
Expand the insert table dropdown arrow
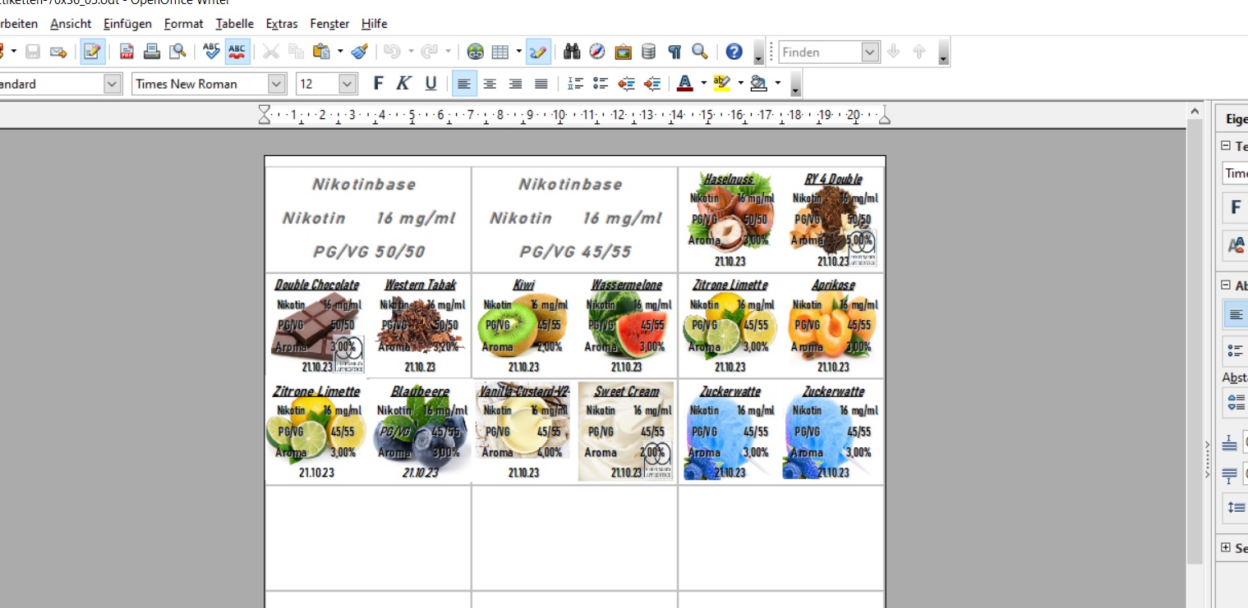point(518,53)
